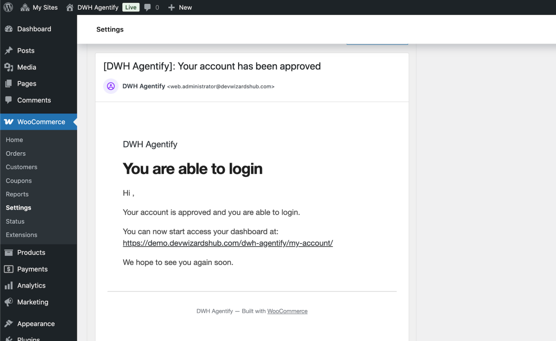Click the Marketing megaphone icon

coord(8,302)
